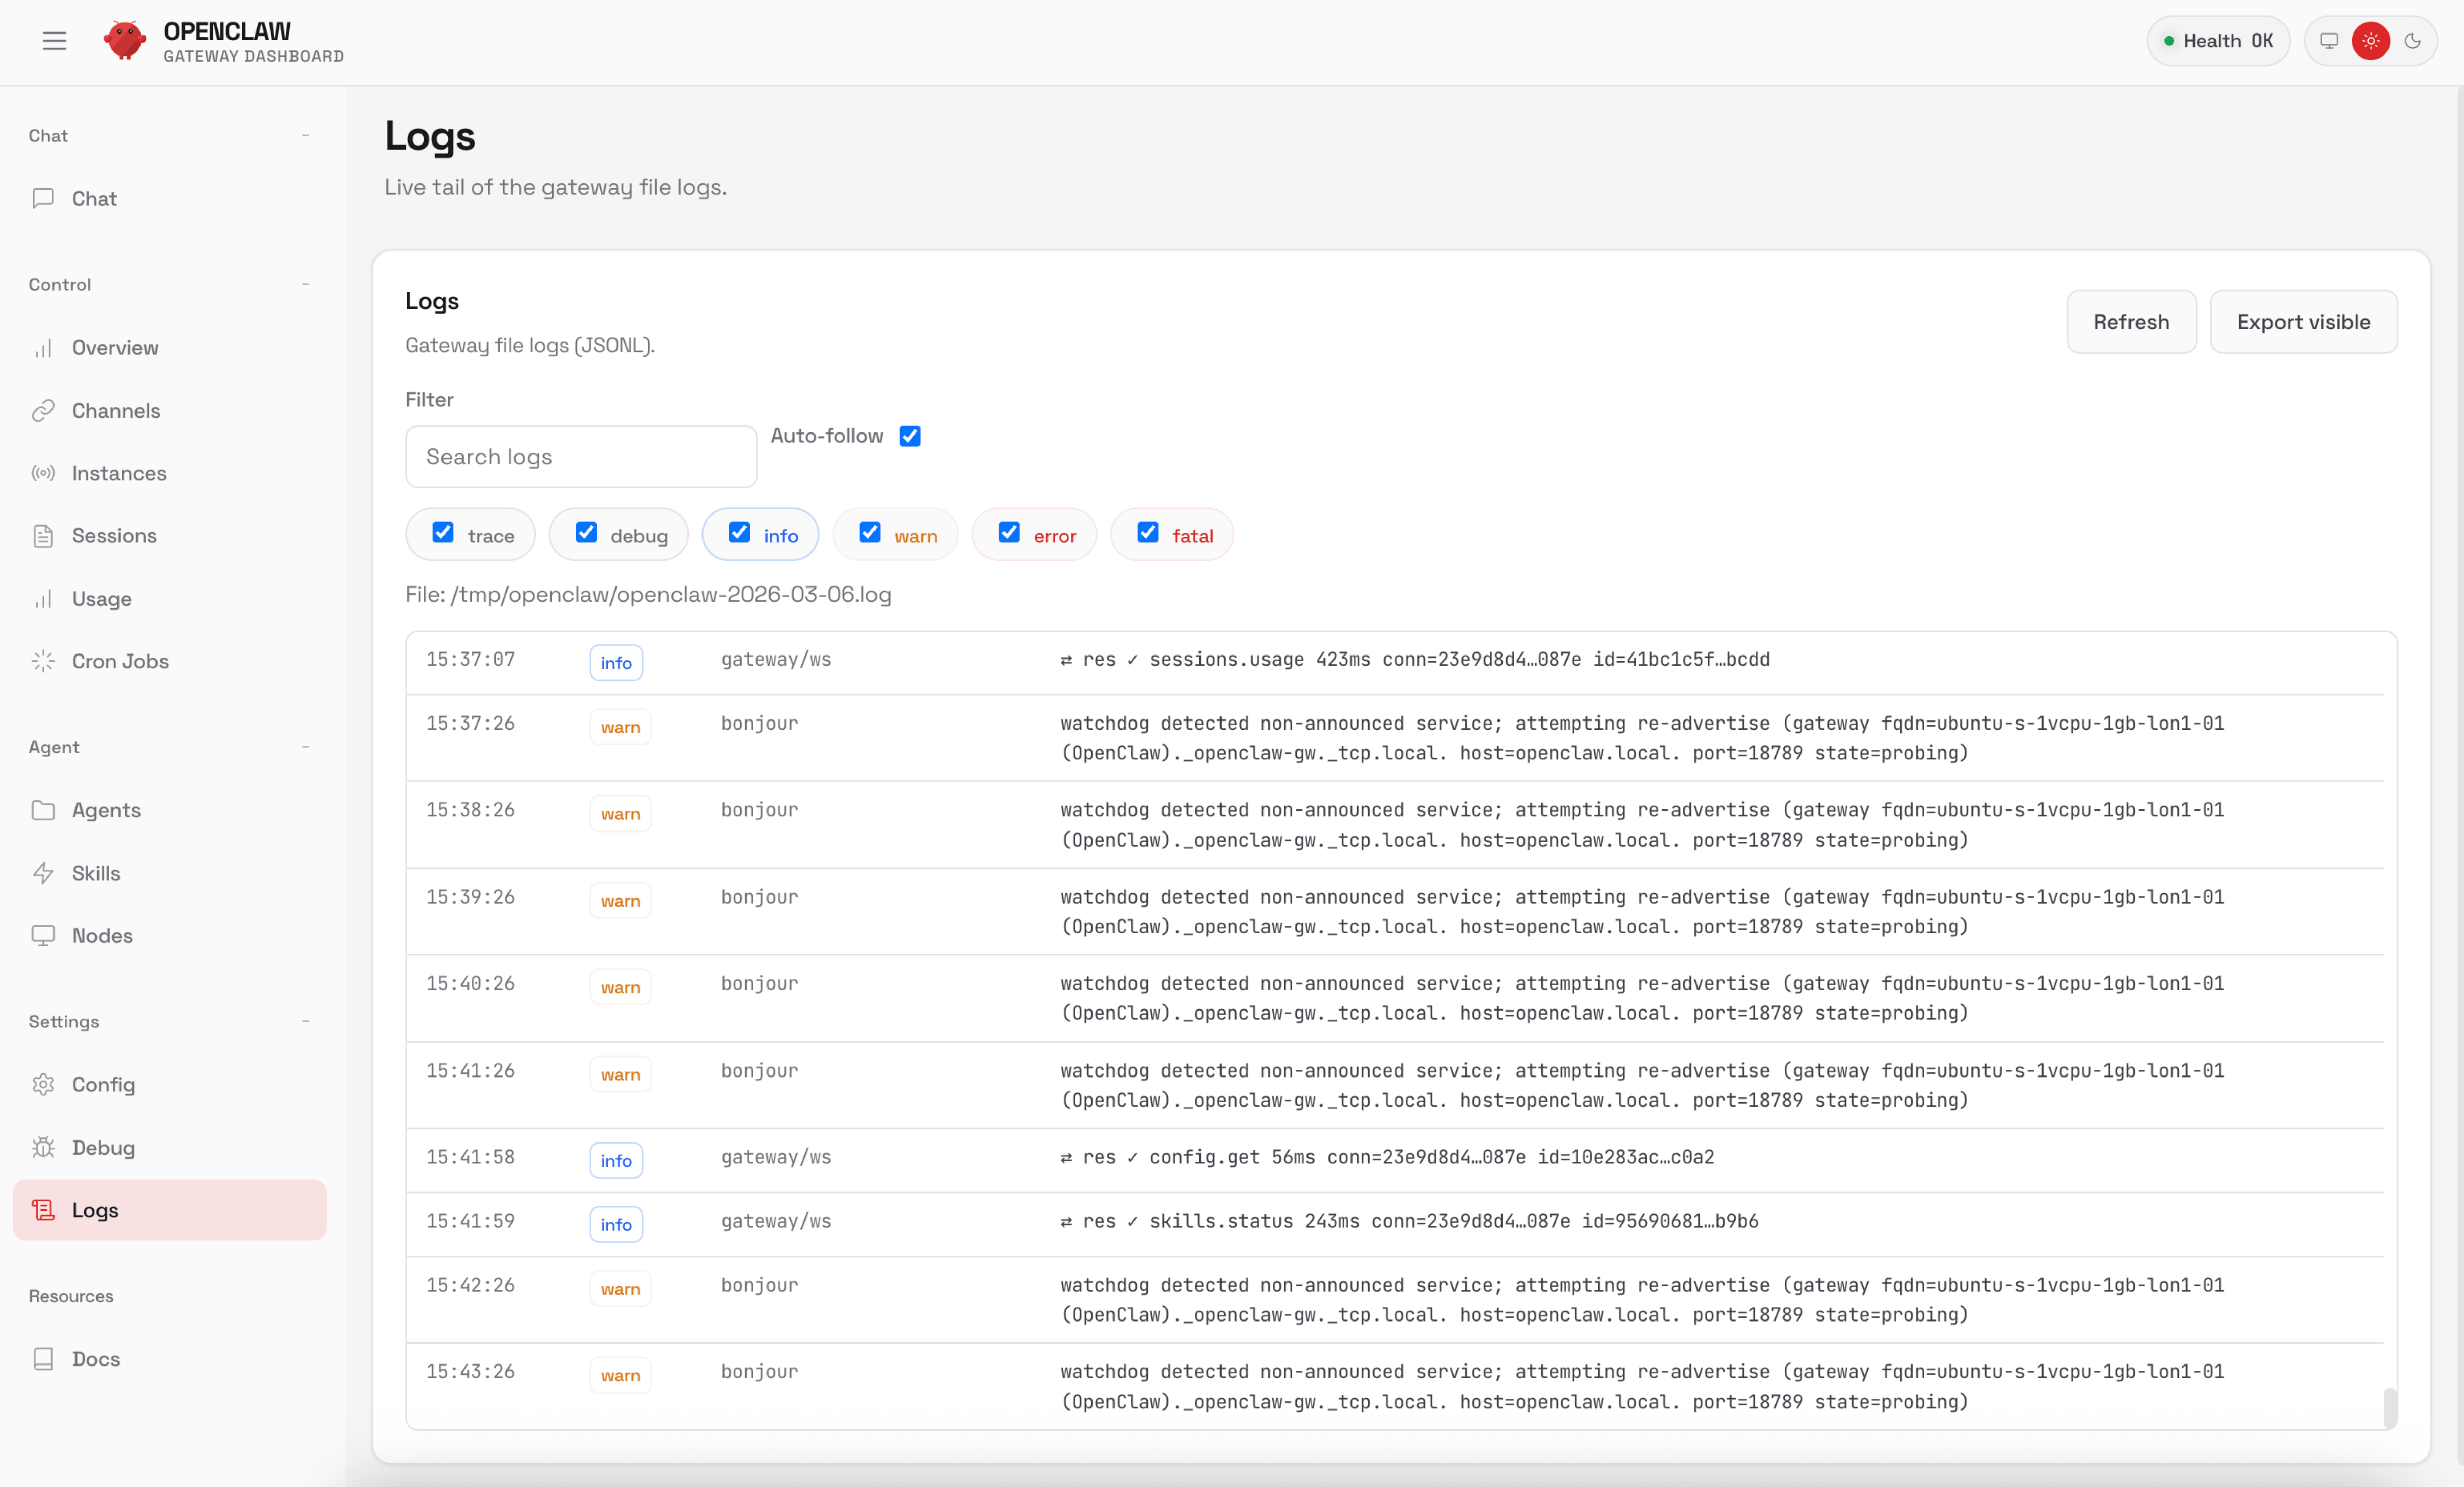
Task: Open the hamburger menu icon
Action: (x=54, y=41)
